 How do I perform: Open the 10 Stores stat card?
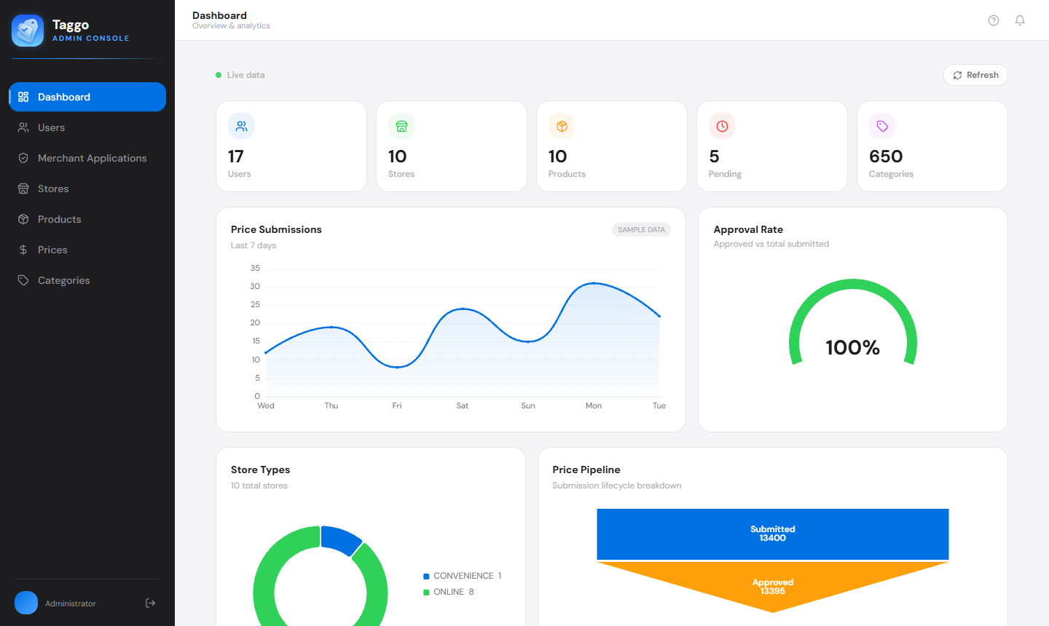(452, 146)
